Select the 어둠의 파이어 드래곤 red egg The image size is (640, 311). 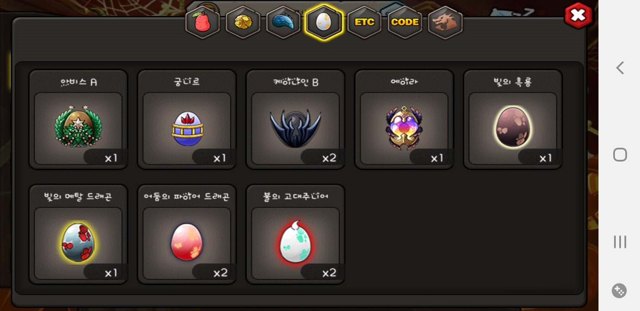(x=187, y=235)
